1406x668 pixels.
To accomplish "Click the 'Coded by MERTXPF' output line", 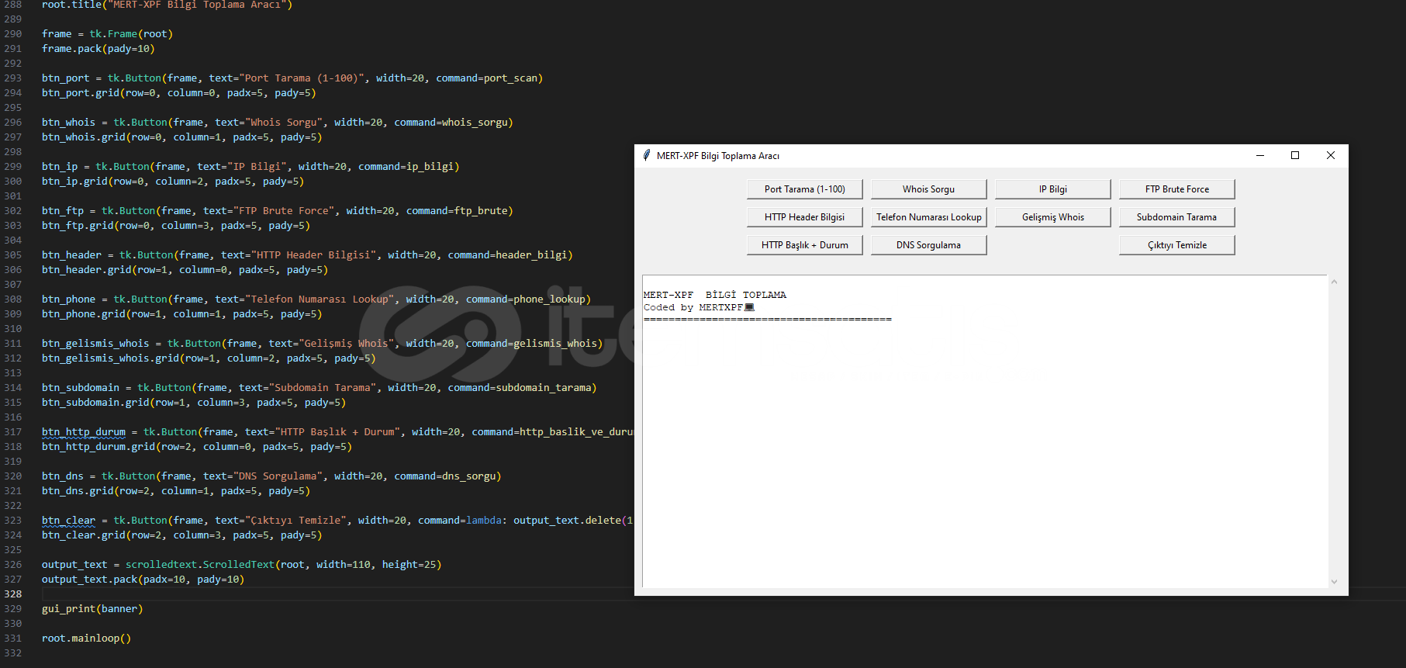I will [x=698, y=307].
